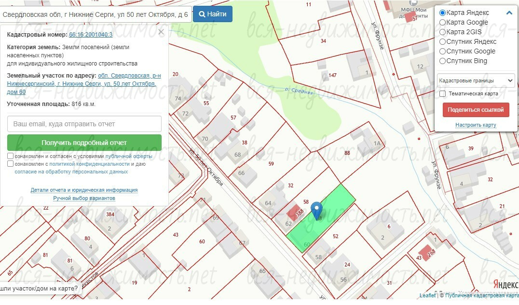Click the red building 268 marker
519x305 pixels.
427,253
